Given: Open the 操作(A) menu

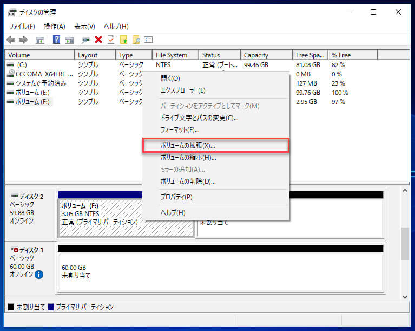Looking at the screenshot, I should (54, 26).
